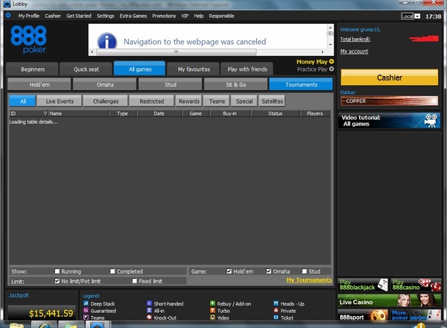Open the Settings menu
Image resolution: width=447 pixels, height=328 pixels.
click(x=105, y=16)
